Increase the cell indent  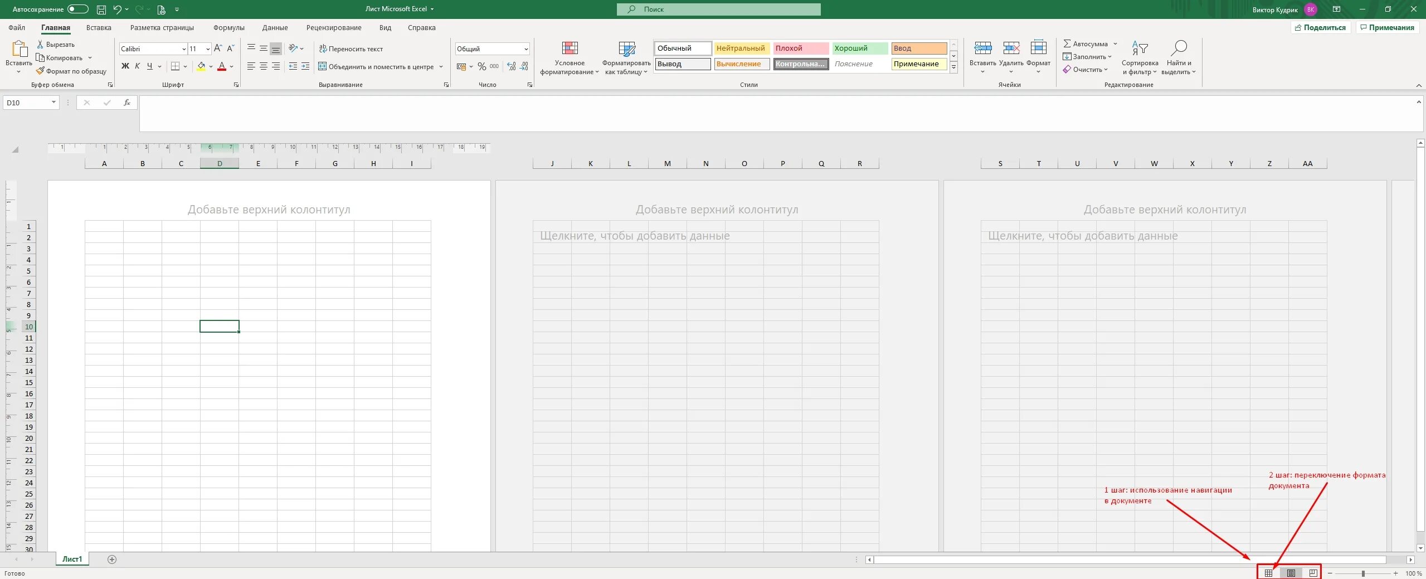pyautogui.click(x=305, y=66)
